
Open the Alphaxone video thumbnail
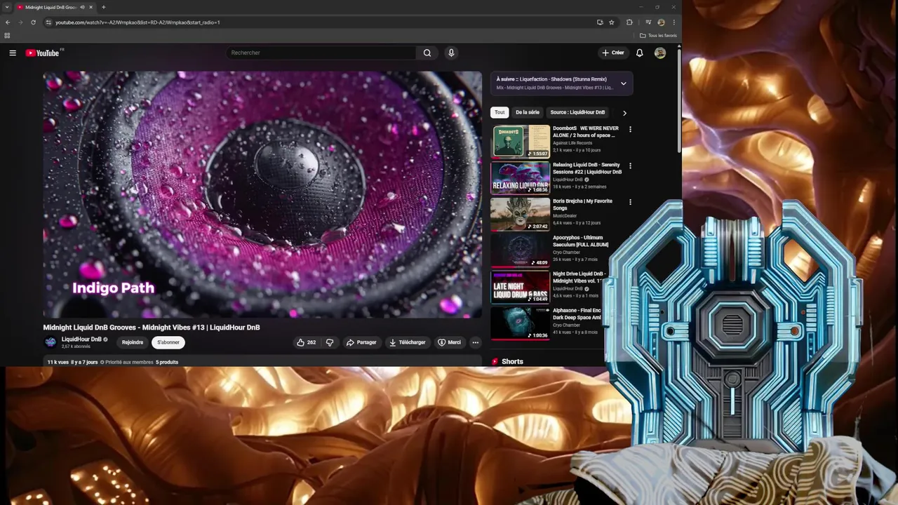(520, 323)
